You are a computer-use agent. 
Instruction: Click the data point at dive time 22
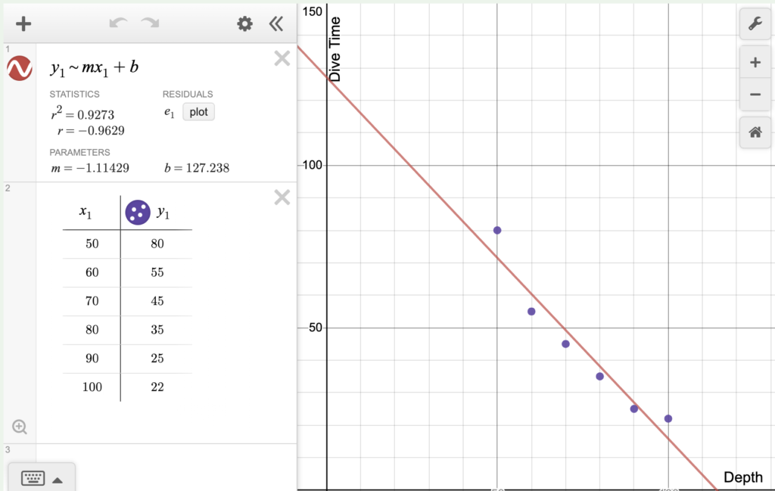pyautogui.click(x=668, y=419)
